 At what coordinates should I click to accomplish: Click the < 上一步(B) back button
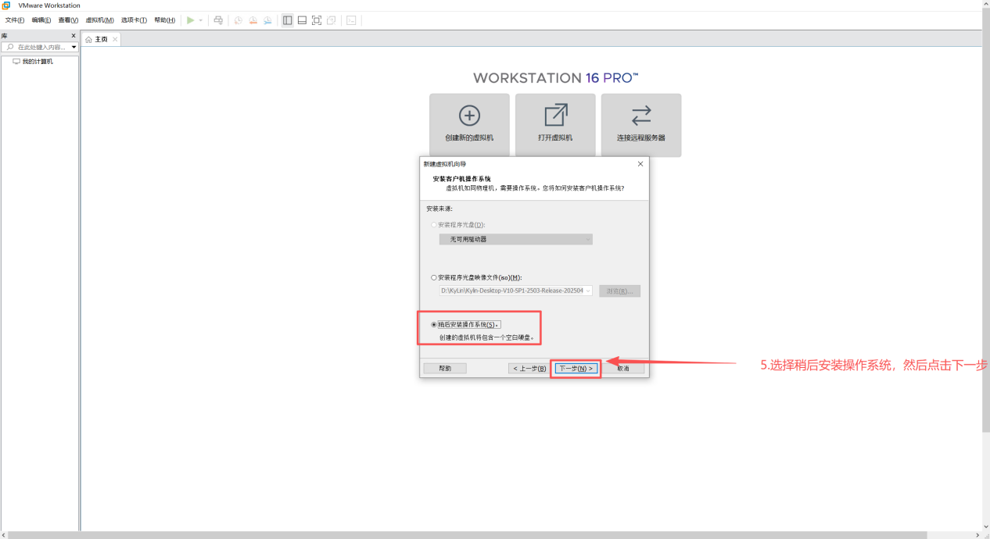pos(529,368)
